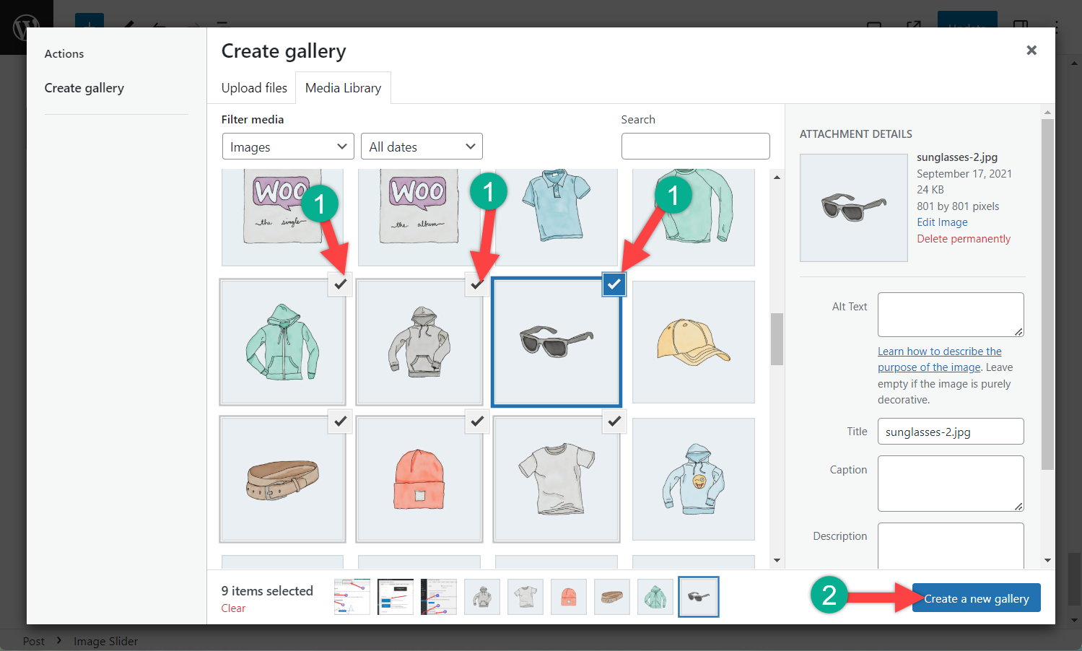The image size is (1082, 651).
Task: Deselect the white t-shirt image
Action: point(614,421)
